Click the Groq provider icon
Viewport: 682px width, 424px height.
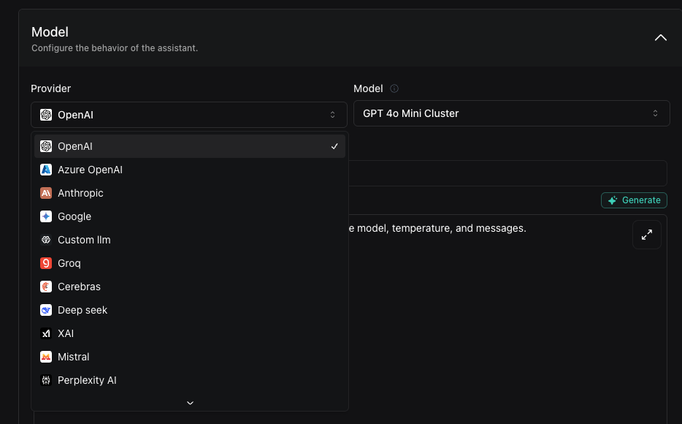pyautogui.click(x=46, y=263)
